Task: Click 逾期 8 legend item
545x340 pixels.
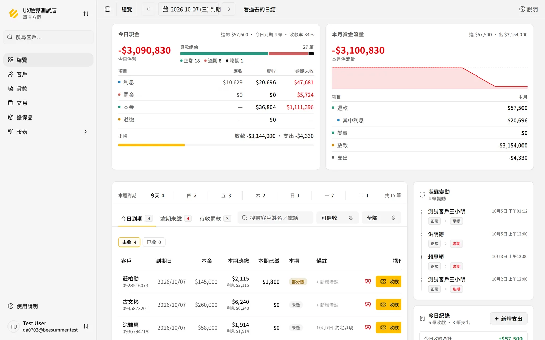Action: point(213,61)
